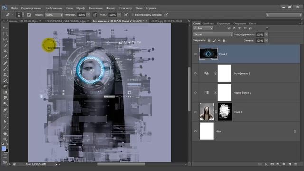The width and height of the screenshot is (304, 171).
Task: Select the Move tool
Action: (5, 28)
